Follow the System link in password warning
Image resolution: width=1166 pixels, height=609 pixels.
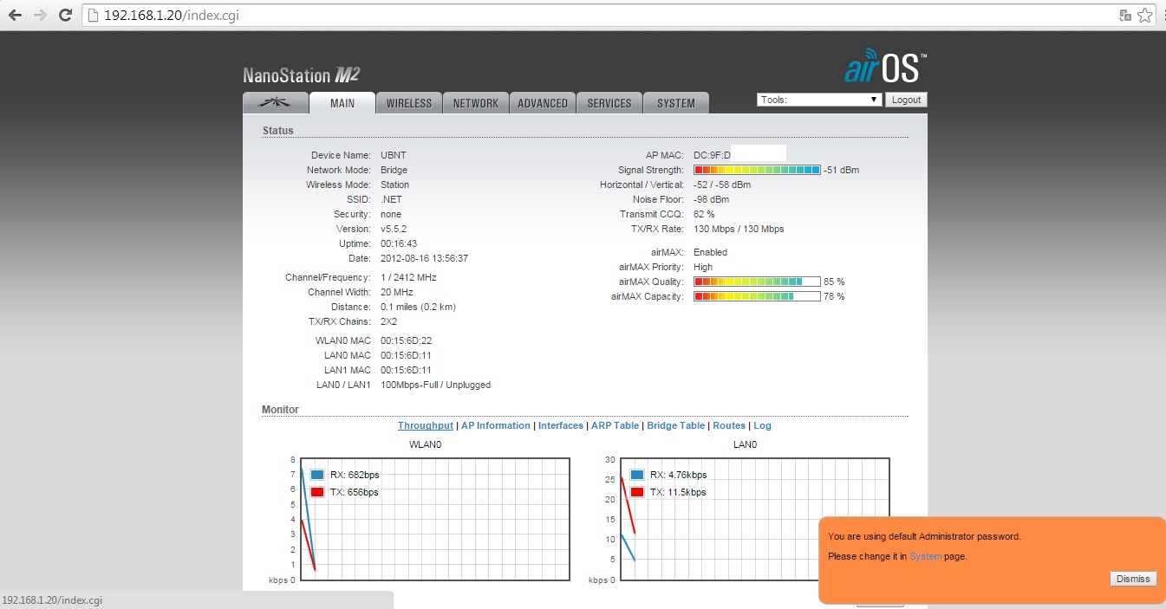coord(925,556)
